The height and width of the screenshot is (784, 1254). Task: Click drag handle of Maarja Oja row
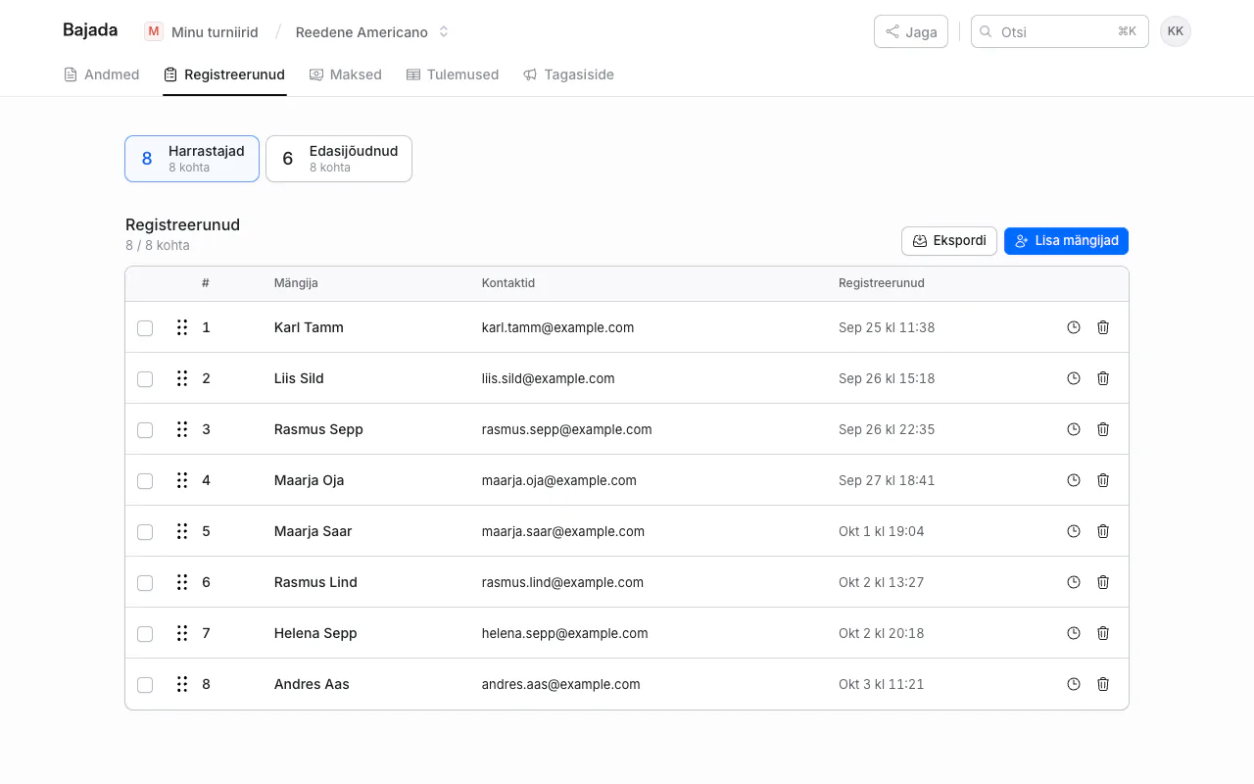[182, 480]
